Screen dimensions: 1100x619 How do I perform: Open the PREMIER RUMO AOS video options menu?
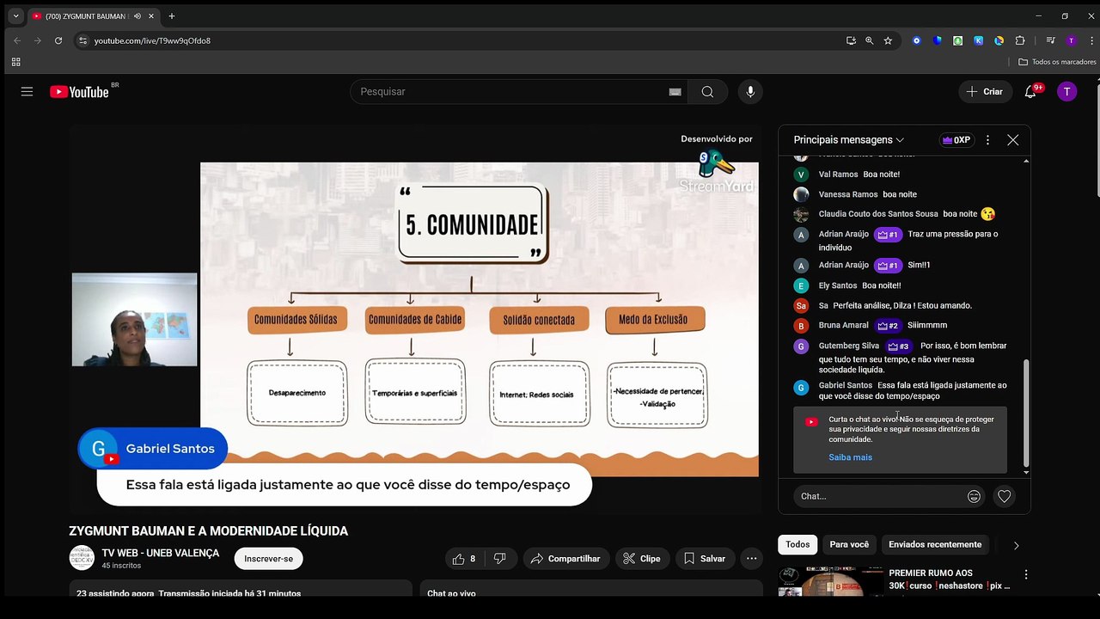(x=1025, y=574)
